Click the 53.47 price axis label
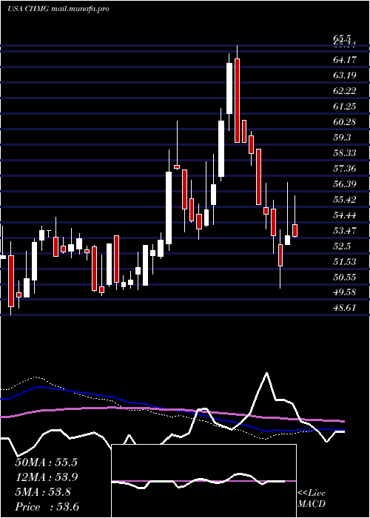The height and width of the screenshot is (518, 370). click(x=345, y=231)
